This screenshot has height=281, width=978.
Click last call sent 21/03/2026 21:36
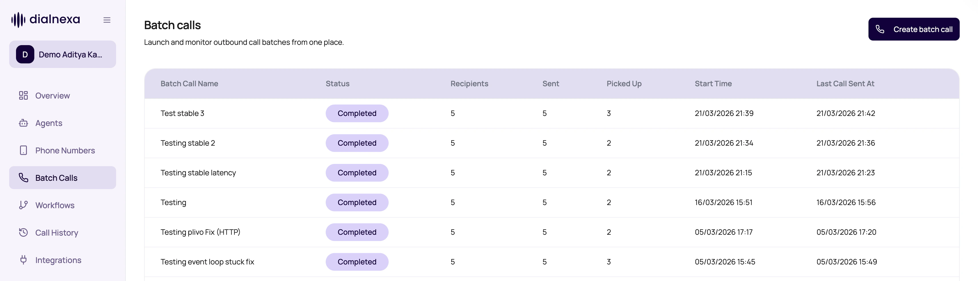[x=846, y=143]
